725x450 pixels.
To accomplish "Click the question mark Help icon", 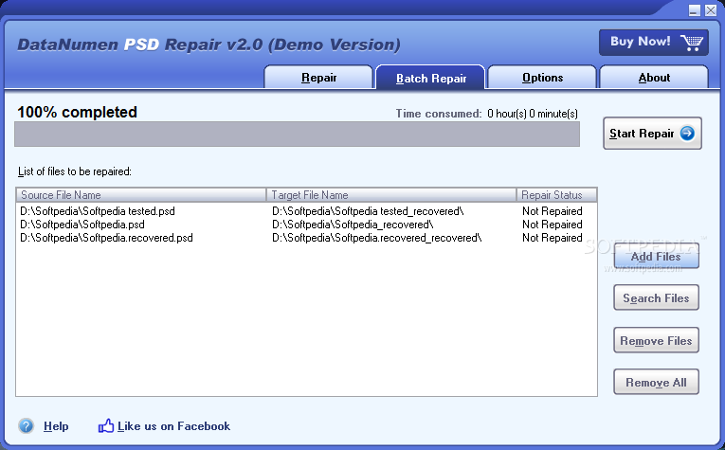I will tap(27, 425).
